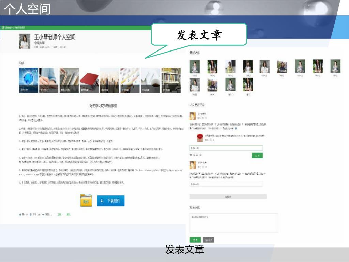Click the second comment's cartoon avatar
This screenshot has width=349, height=262.
coord(193,165)
